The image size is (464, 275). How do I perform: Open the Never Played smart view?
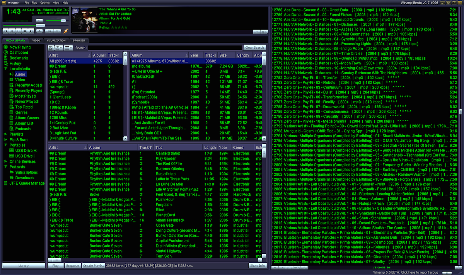[27, 102]
